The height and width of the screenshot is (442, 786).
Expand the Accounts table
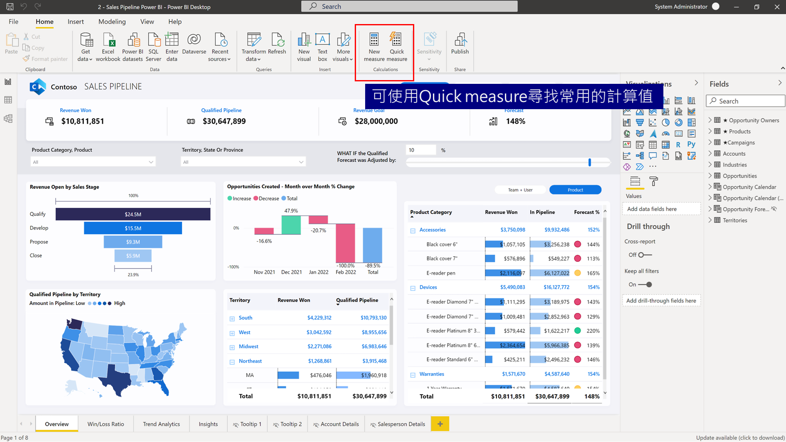point(710,154)
